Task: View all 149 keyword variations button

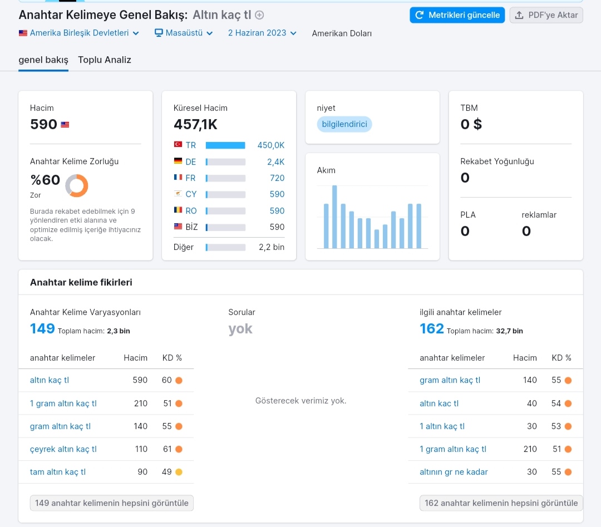Action: 111,503
